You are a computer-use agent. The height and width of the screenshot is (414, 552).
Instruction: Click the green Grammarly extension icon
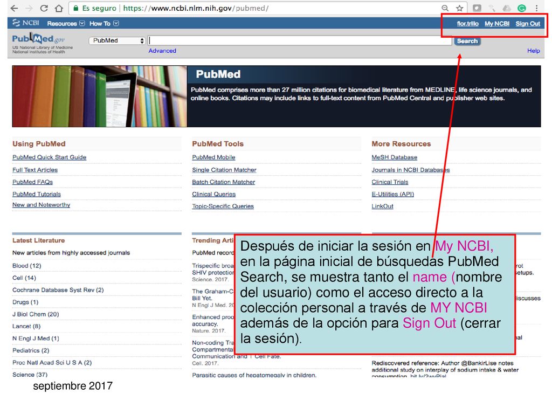[522, 8]
